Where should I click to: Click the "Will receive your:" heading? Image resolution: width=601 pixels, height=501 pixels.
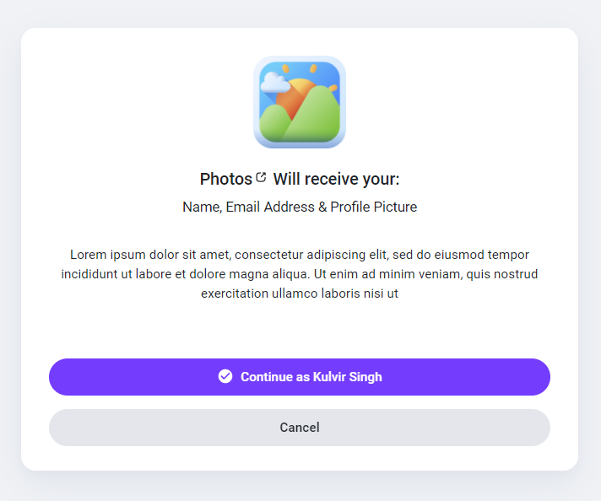[336, 180]
